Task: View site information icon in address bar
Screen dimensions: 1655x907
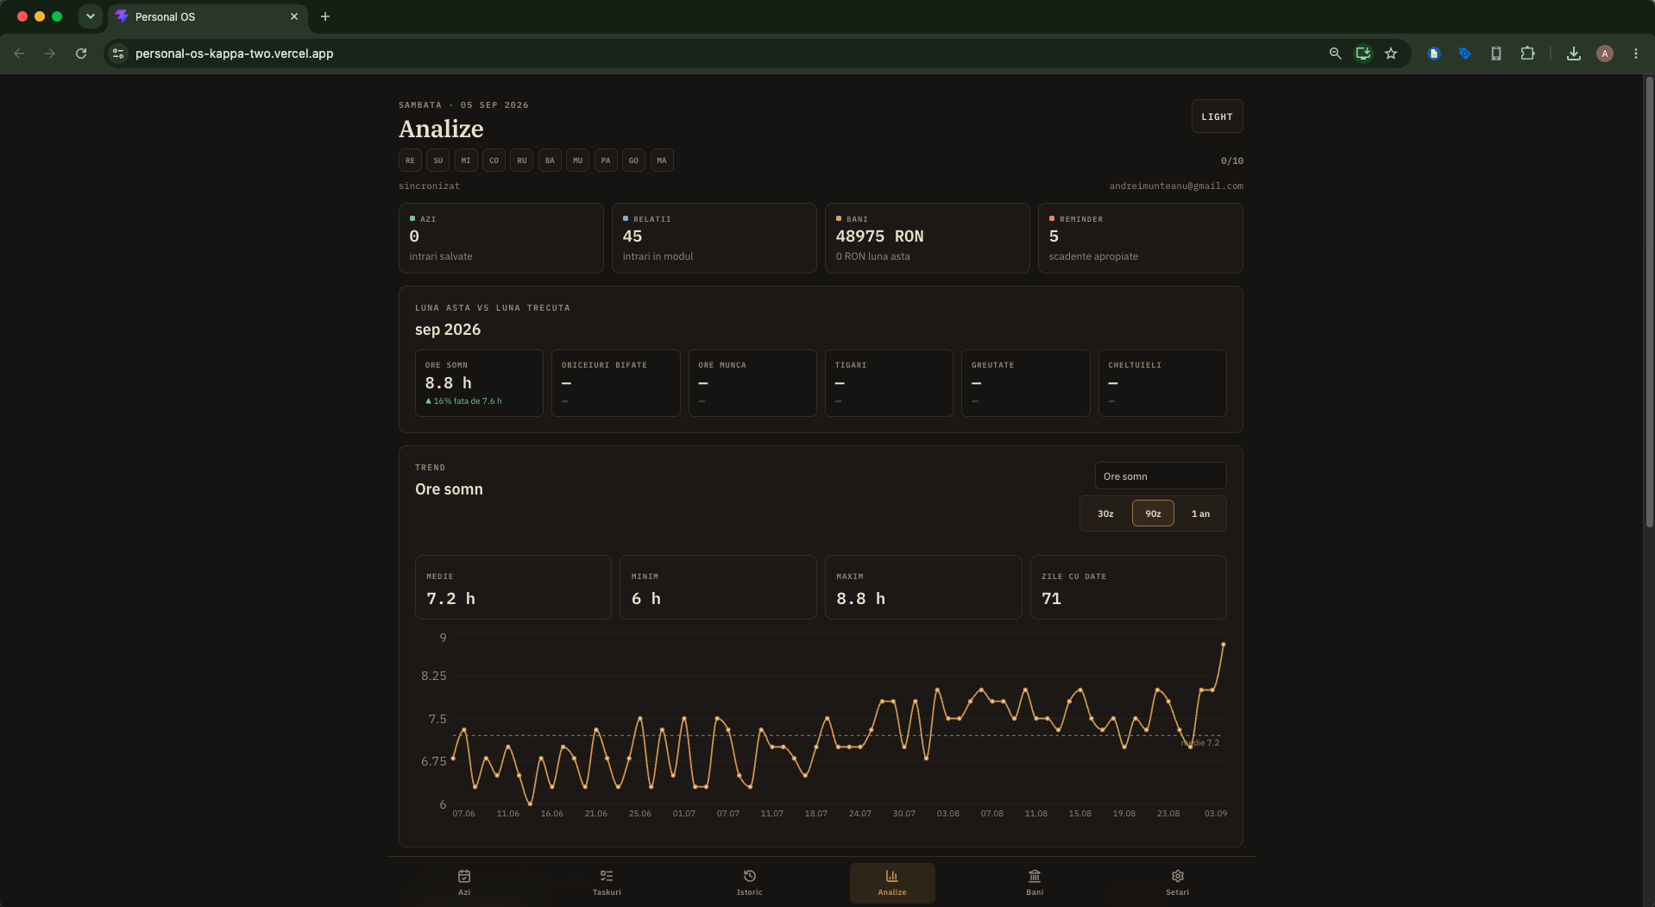Action: [x=118, y=54]
